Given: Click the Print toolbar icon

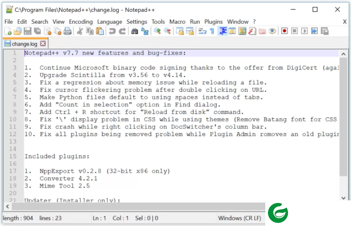Looking at the screenshot, I should pyautogui.click(x=68, y=31).
